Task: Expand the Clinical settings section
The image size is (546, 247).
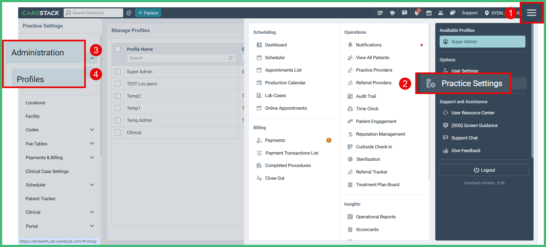Action: [92, 212]
